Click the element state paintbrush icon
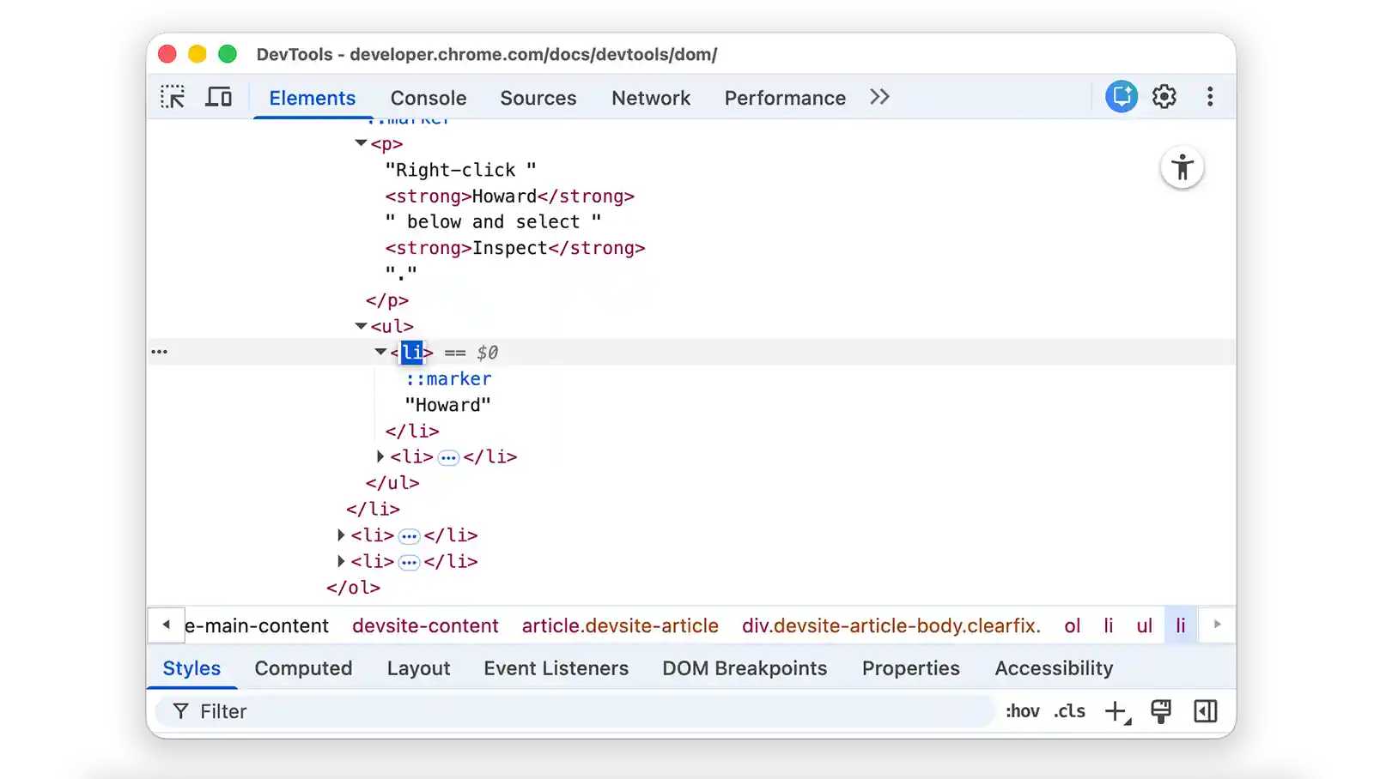The width and height of the screenshot is (1374, 779). pyautogui.click(x=1161, y=710)
